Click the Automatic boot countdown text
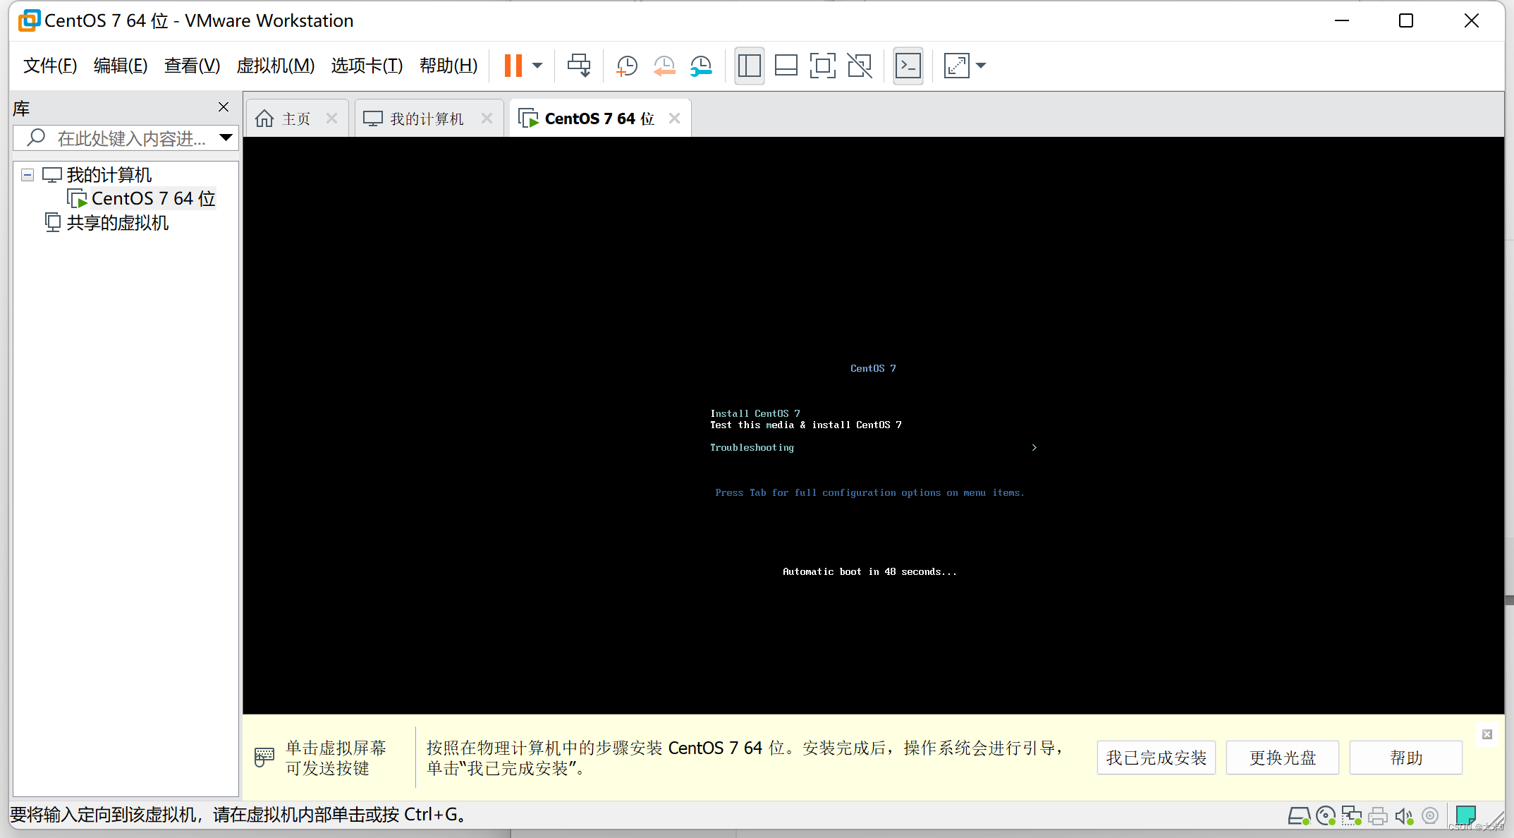Image resolution: width=1514 pixels, height=838 pixels. (x=869, y=571)
